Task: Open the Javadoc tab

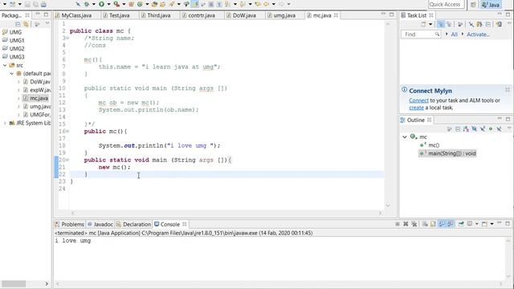Action: pyautogui.click(x=100, y=224)
